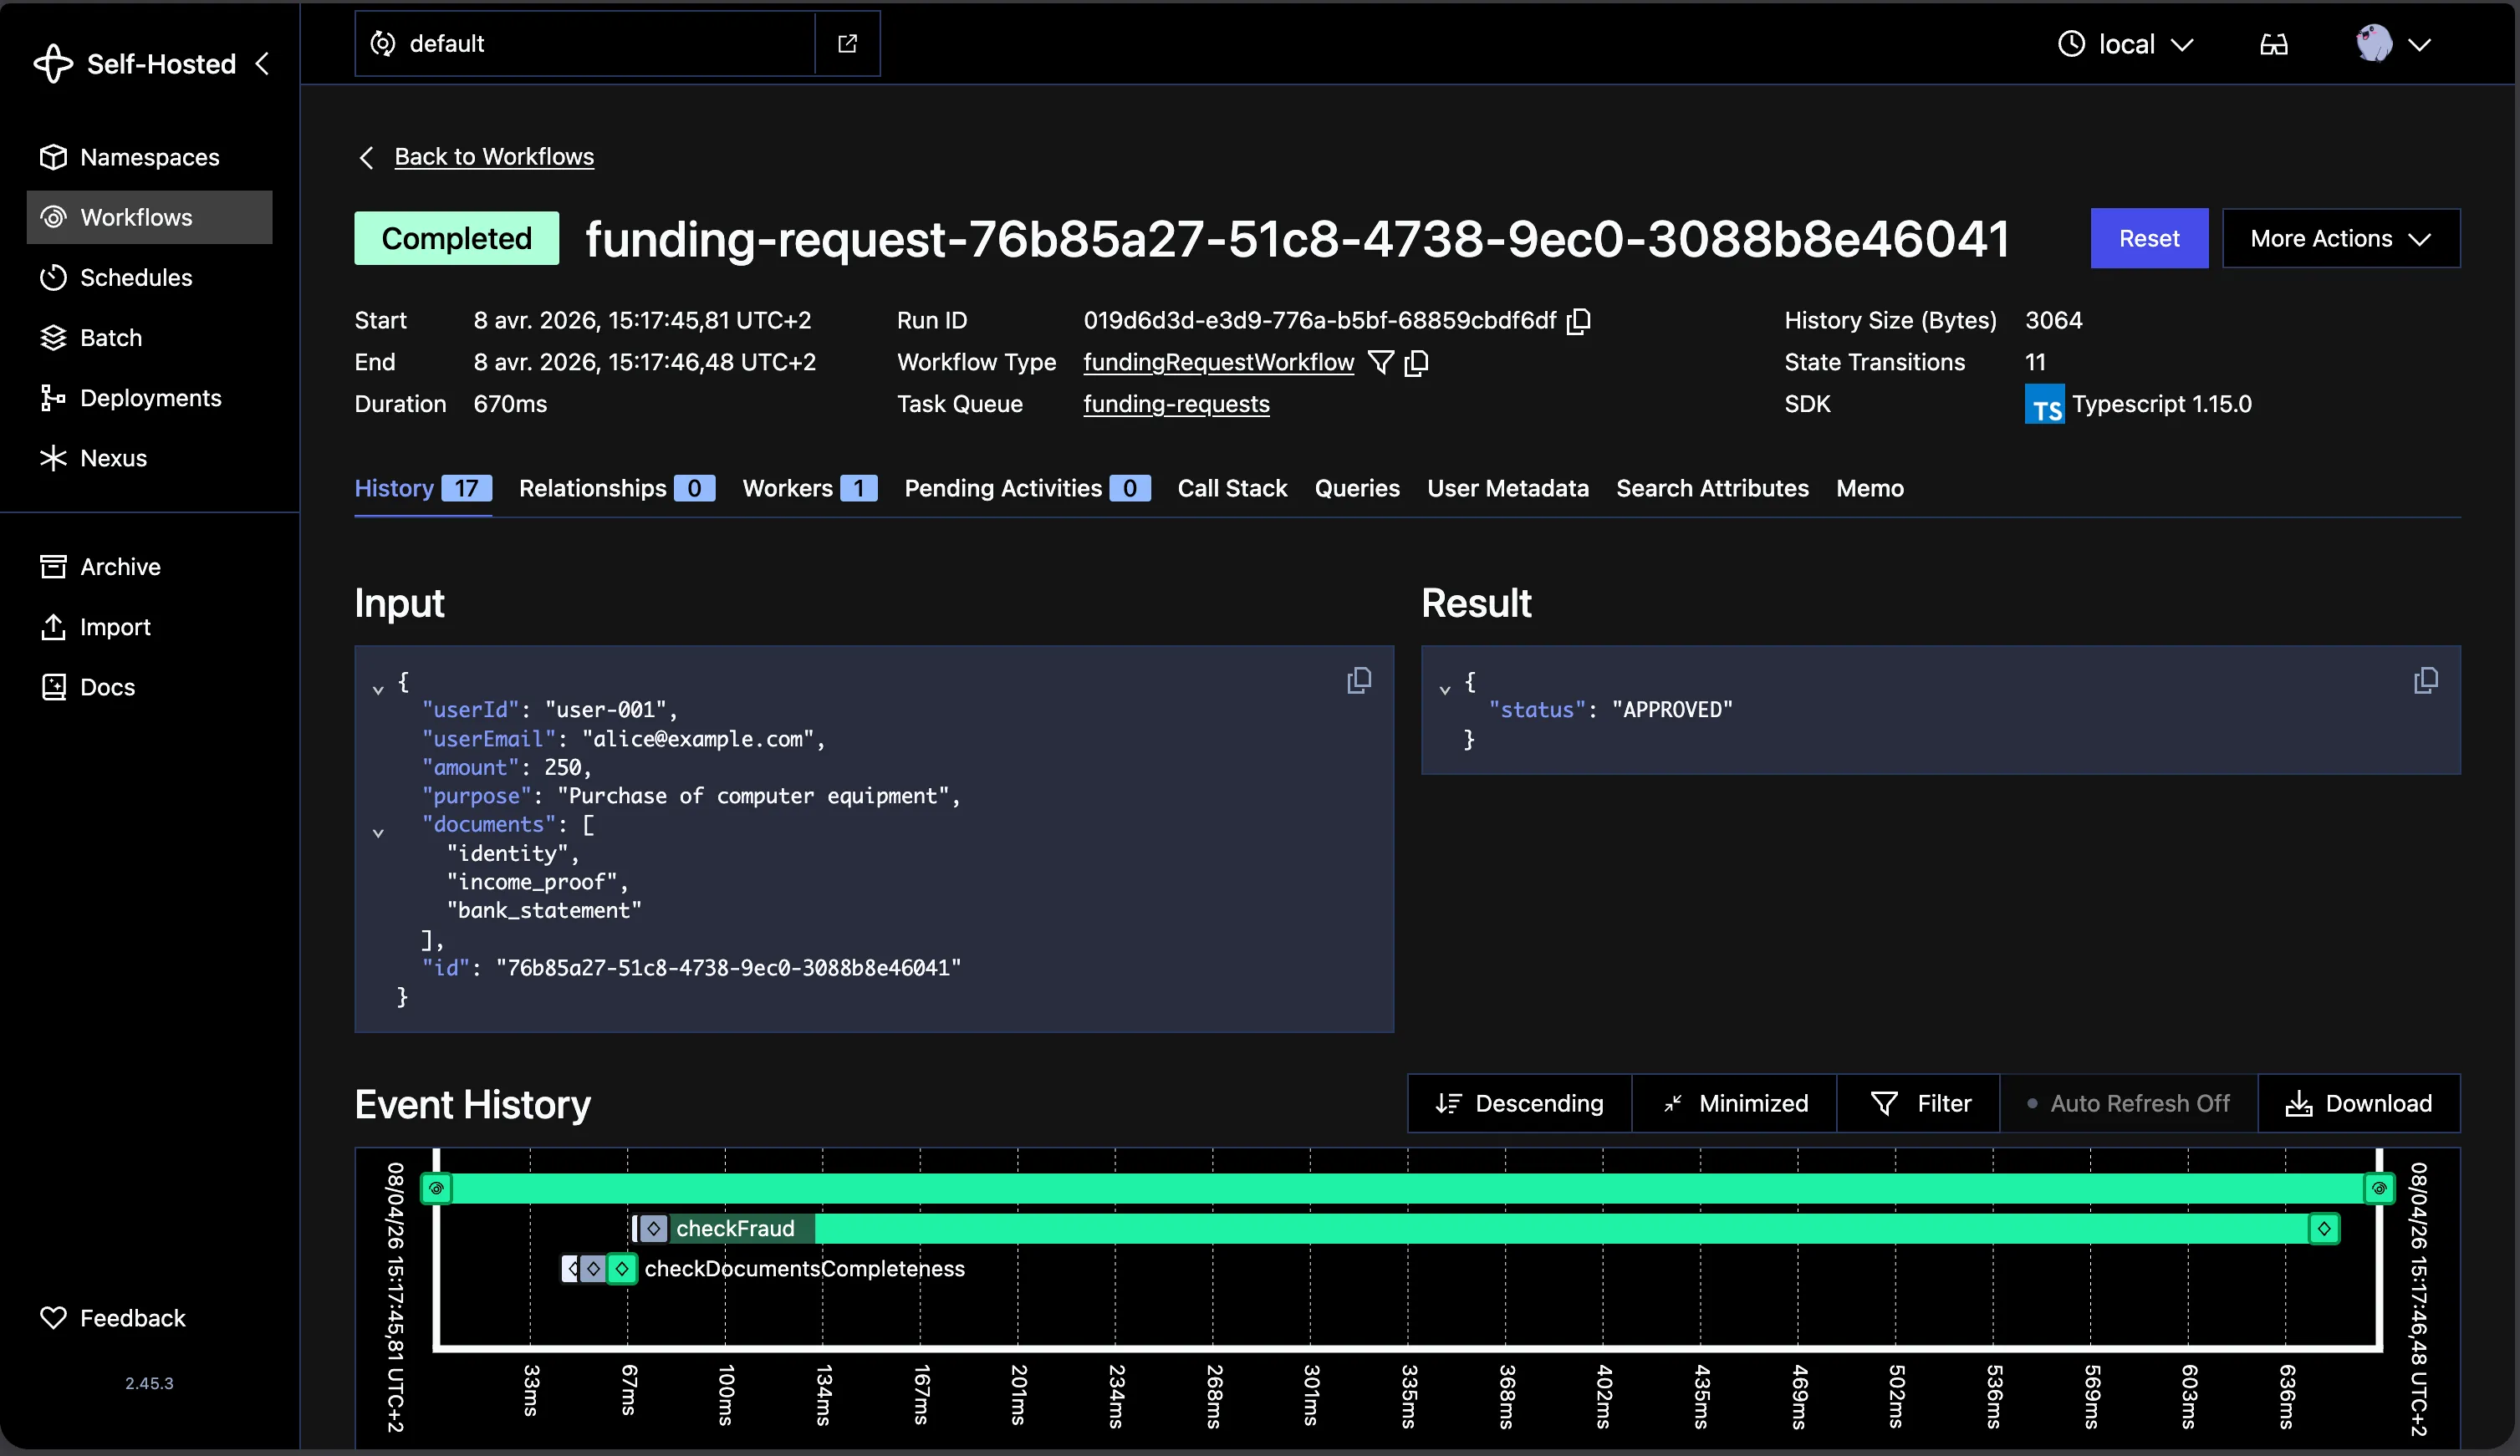
Task: Open the More Actions dropdown
Action: [x=2340, y=238]
